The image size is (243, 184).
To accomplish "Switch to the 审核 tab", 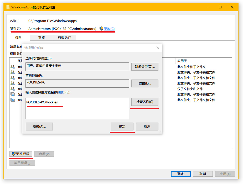I will [x=42, y=38].
